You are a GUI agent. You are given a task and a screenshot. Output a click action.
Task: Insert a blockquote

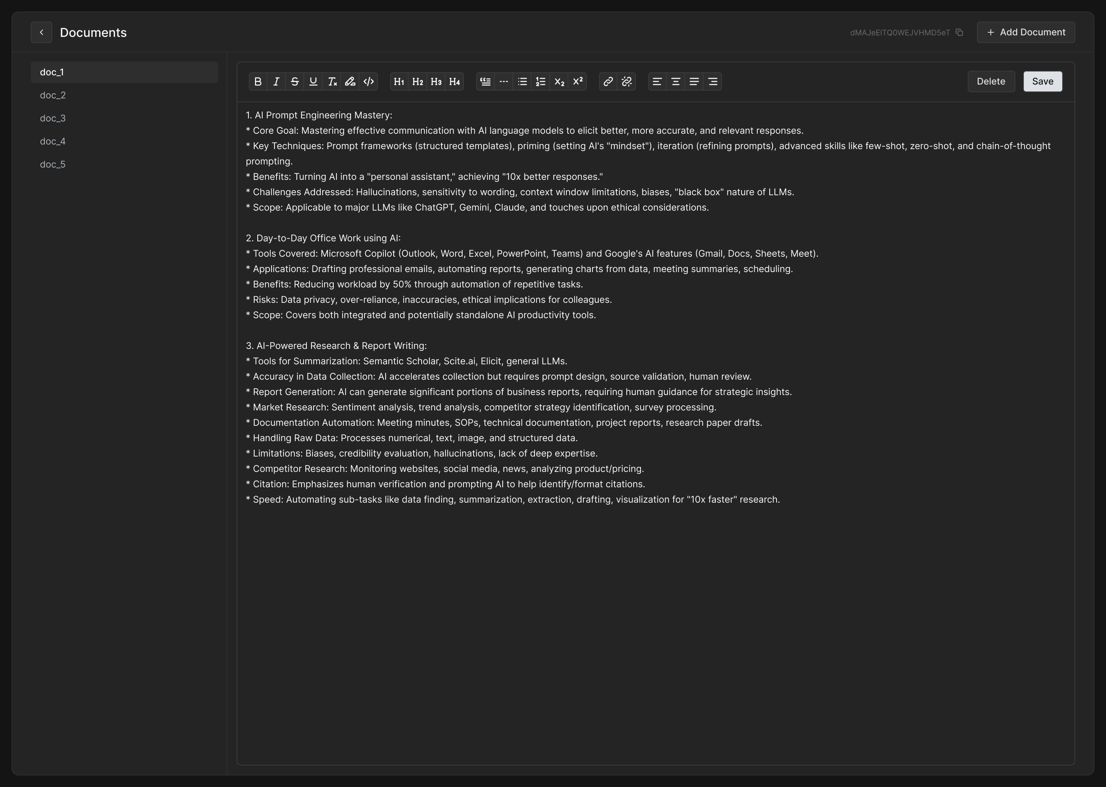486,81
